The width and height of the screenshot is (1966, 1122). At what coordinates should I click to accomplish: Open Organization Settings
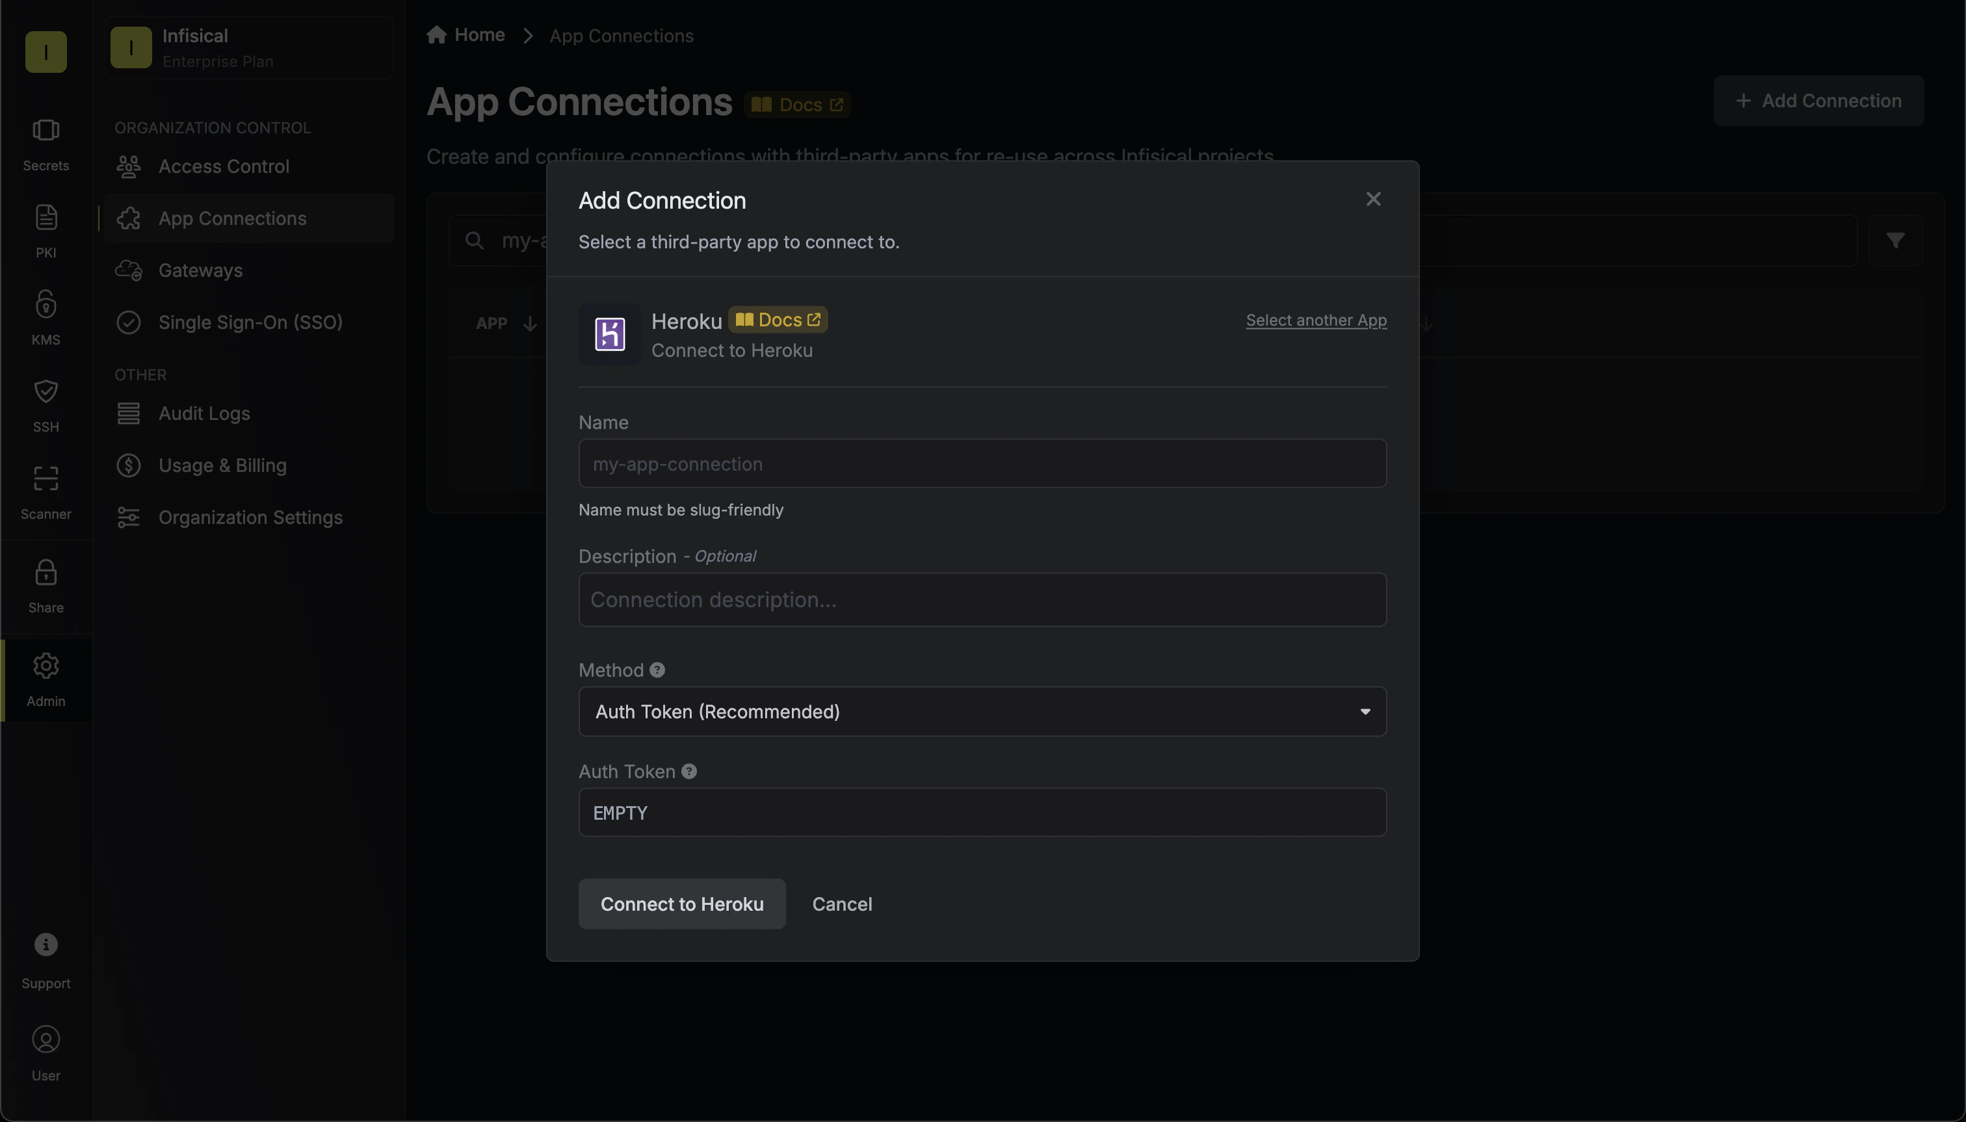[248, 517]
